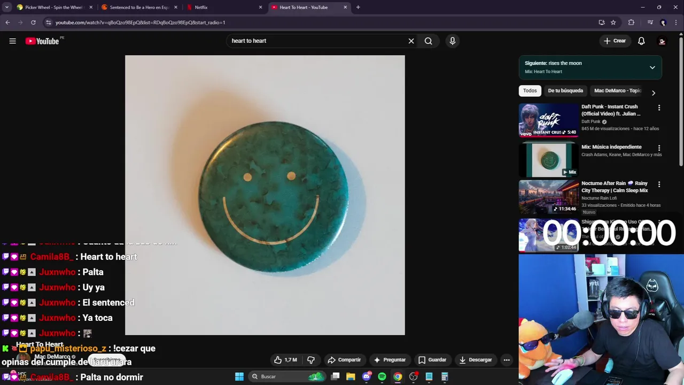Open Chrome three-dot menu
Viewport: 684px width, 385px height.
pos(676,22)
